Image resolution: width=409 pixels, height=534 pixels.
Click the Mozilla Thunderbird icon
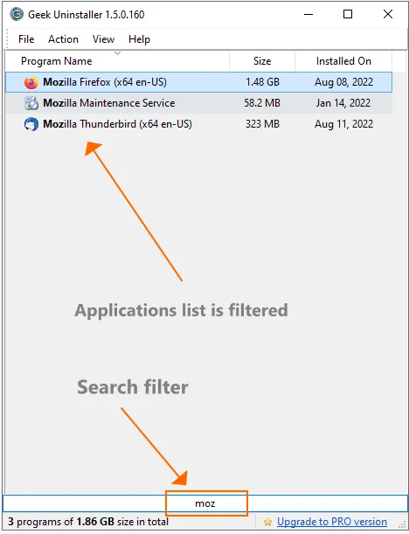(x=31, y=124)
